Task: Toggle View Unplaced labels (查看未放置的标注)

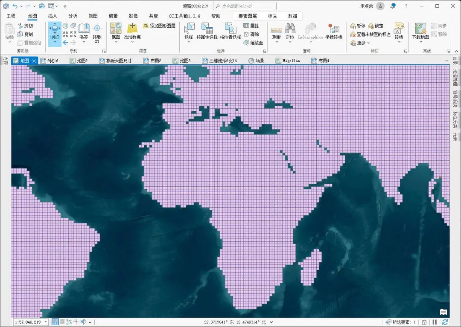Action: click(370, 35)
